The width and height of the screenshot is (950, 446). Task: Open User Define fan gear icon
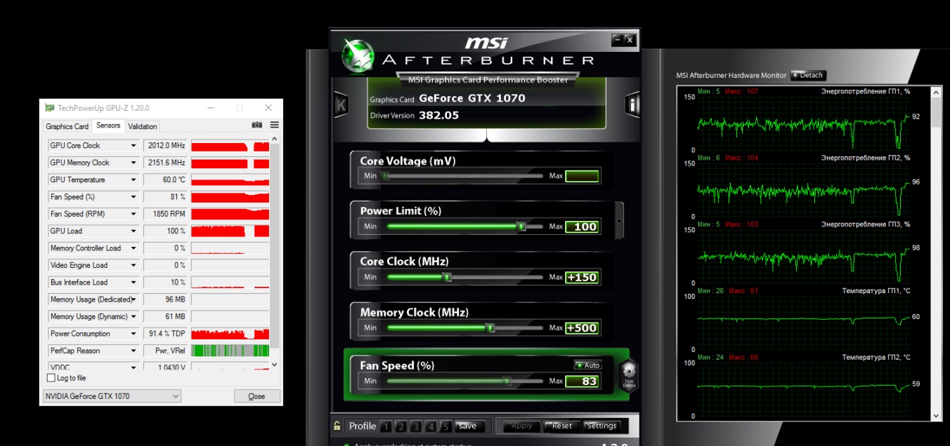coord(629,375)
